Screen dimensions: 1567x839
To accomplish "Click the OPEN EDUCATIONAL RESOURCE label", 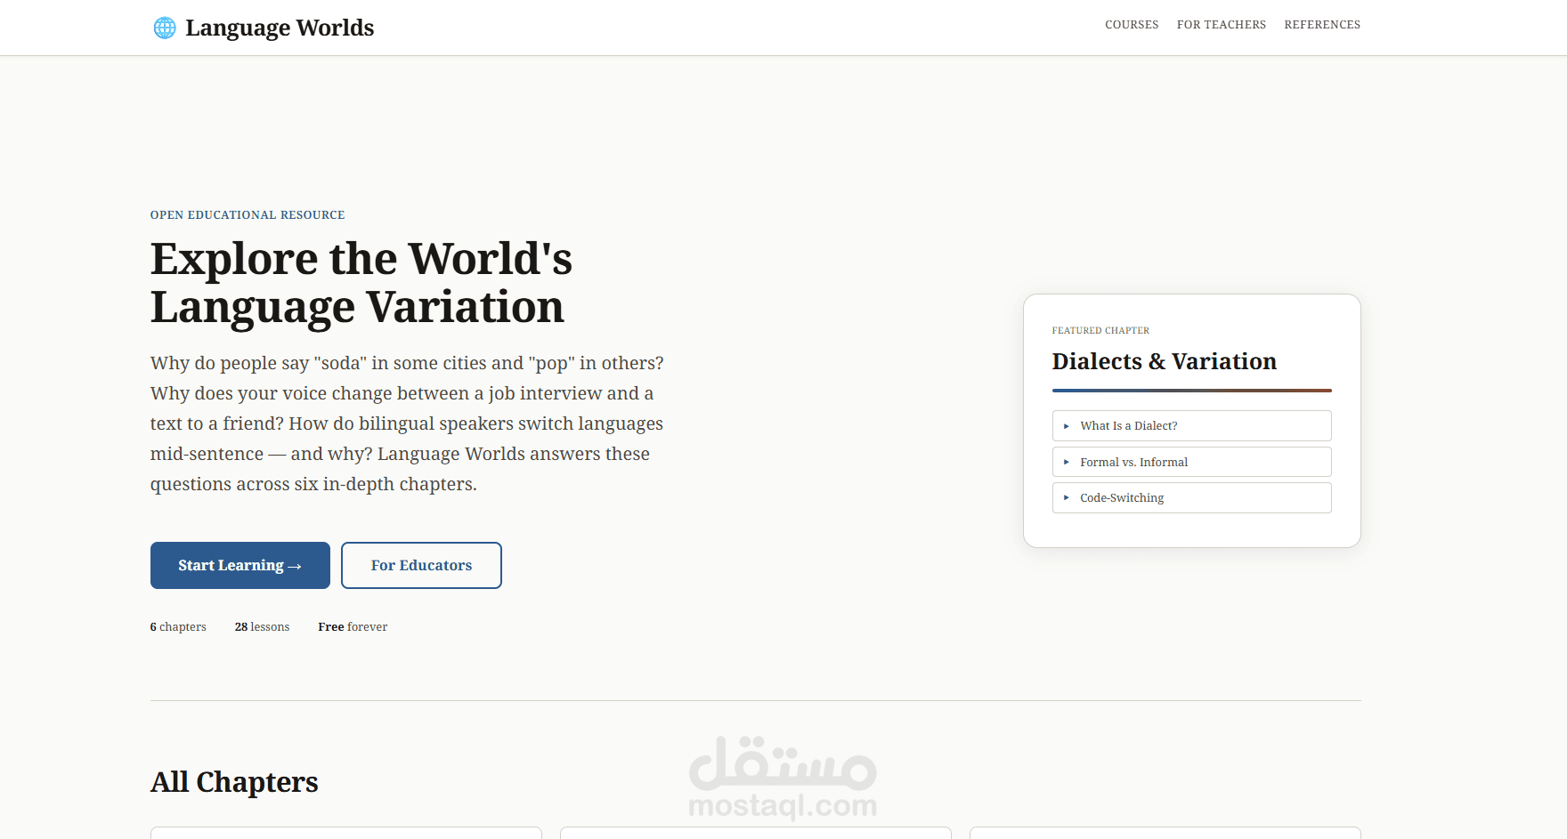I will [247, 214].
